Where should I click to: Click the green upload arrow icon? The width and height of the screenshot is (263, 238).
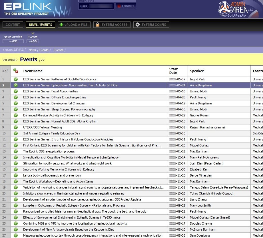61,25
